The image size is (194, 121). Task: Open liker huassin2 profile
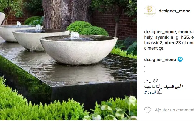tap(153, 43)
